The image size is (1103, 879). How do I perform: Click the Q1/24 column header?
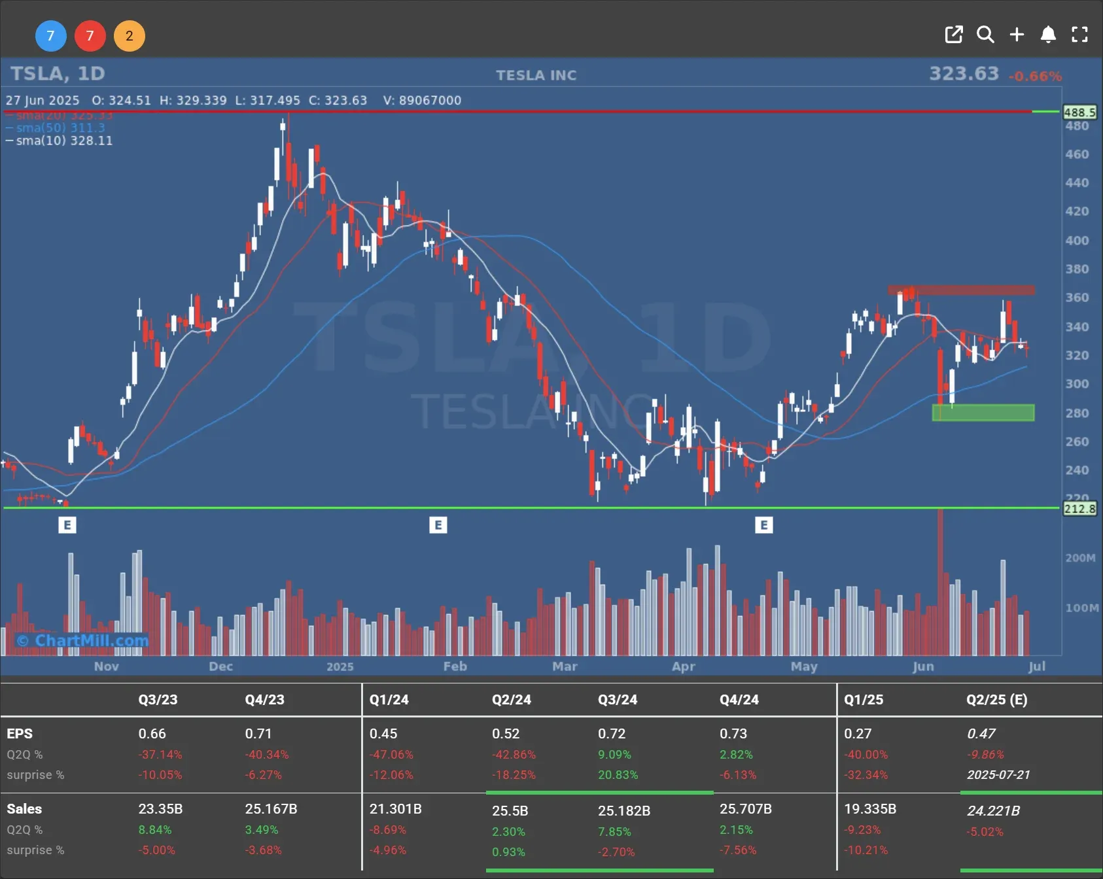(x=389, y=700)
